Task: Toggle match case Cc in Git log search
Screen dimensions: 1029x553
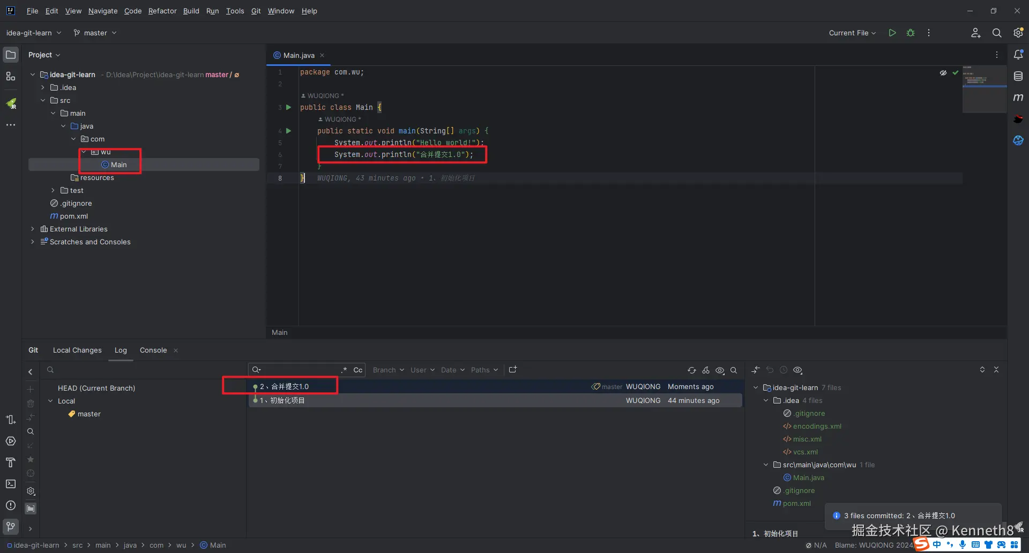Action: [358, 370]
